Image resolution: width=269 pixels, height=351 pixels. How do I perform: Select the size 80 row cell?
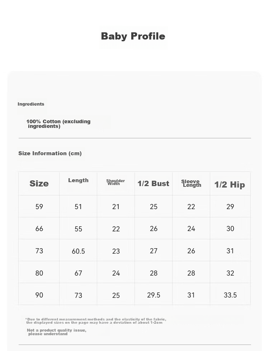[39, 273]
